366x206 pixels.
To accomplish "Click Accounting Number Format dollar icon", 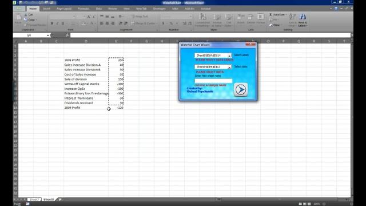I will 163,23.
